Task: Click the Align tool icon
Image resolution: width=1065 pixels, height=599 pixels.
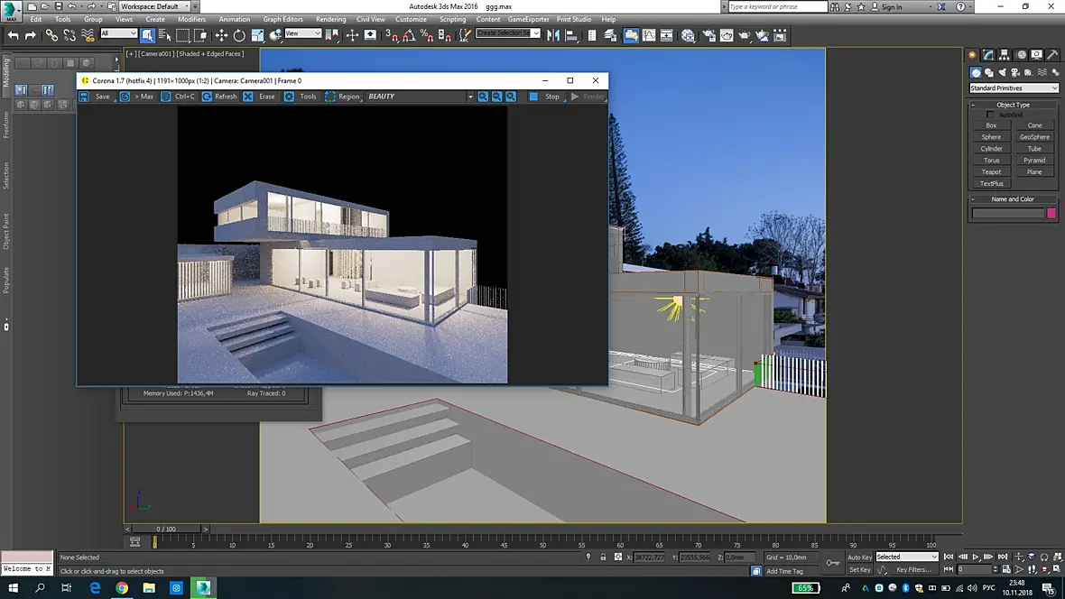Action: coord(571,35)
